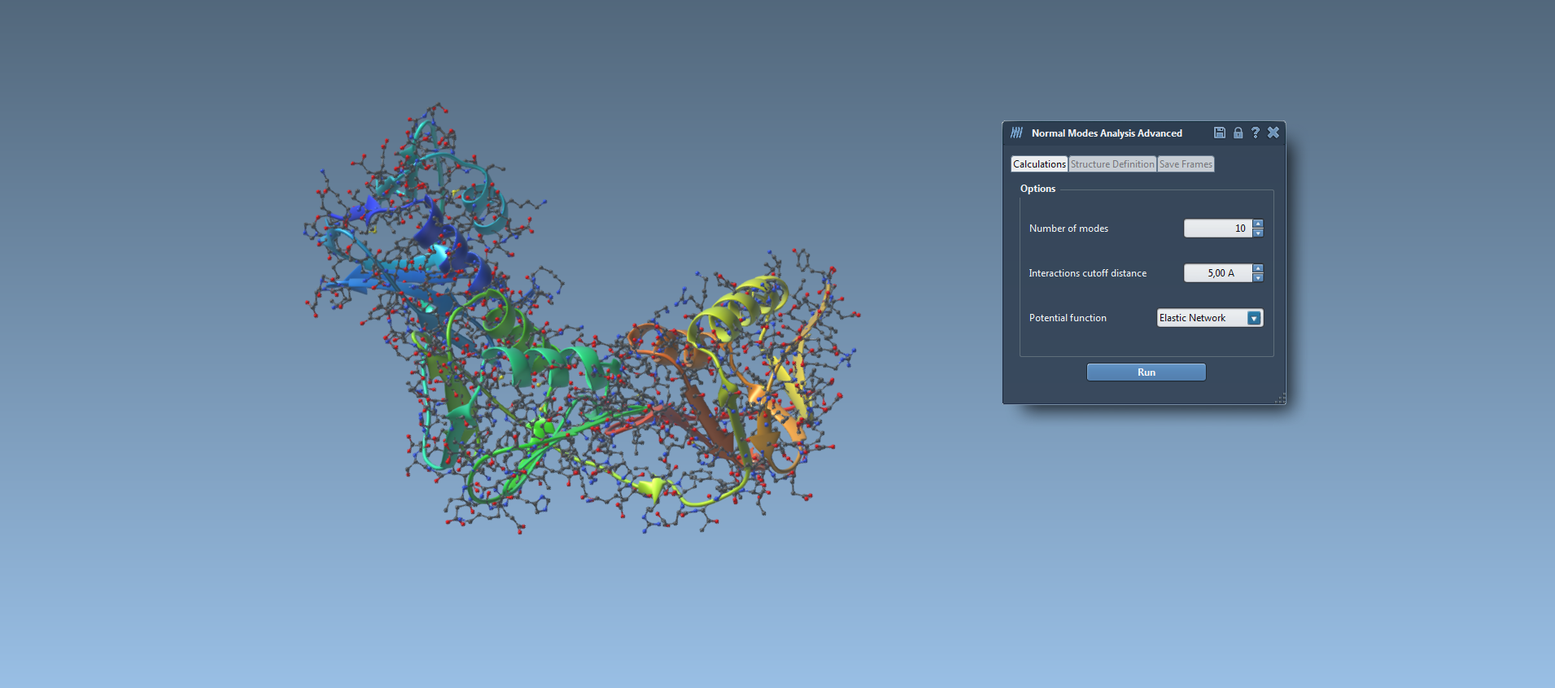Screen dimensions: 1555x688
Task: Close the Normal Modes Analysis Advanced panel
Action: [1273, 133]
